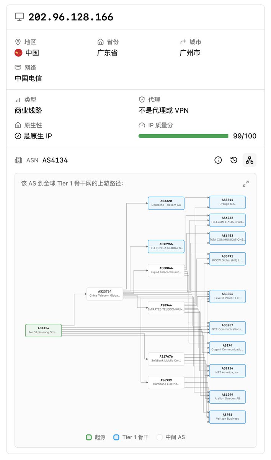Select the origin node AS4134
The image size is (271, 460).
[44, 330]
